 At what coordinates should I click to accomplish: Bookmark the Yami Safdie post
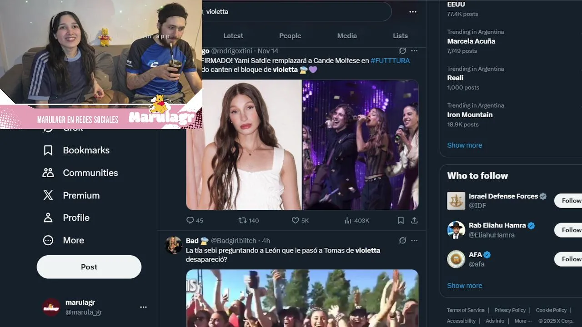coord(401,220)
